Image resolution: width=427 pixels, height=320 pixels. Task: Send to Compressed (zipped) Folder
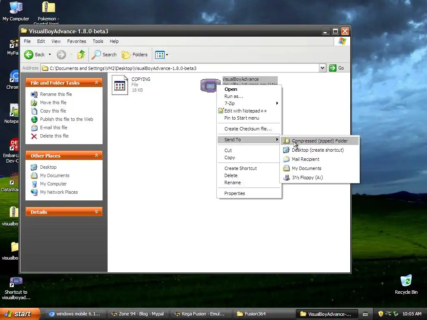320,141
